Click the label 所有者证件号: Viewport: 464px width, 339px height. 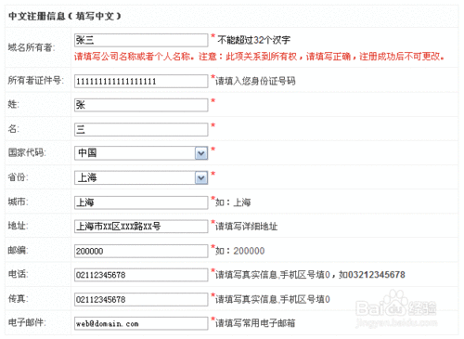[x=35, y=81]
